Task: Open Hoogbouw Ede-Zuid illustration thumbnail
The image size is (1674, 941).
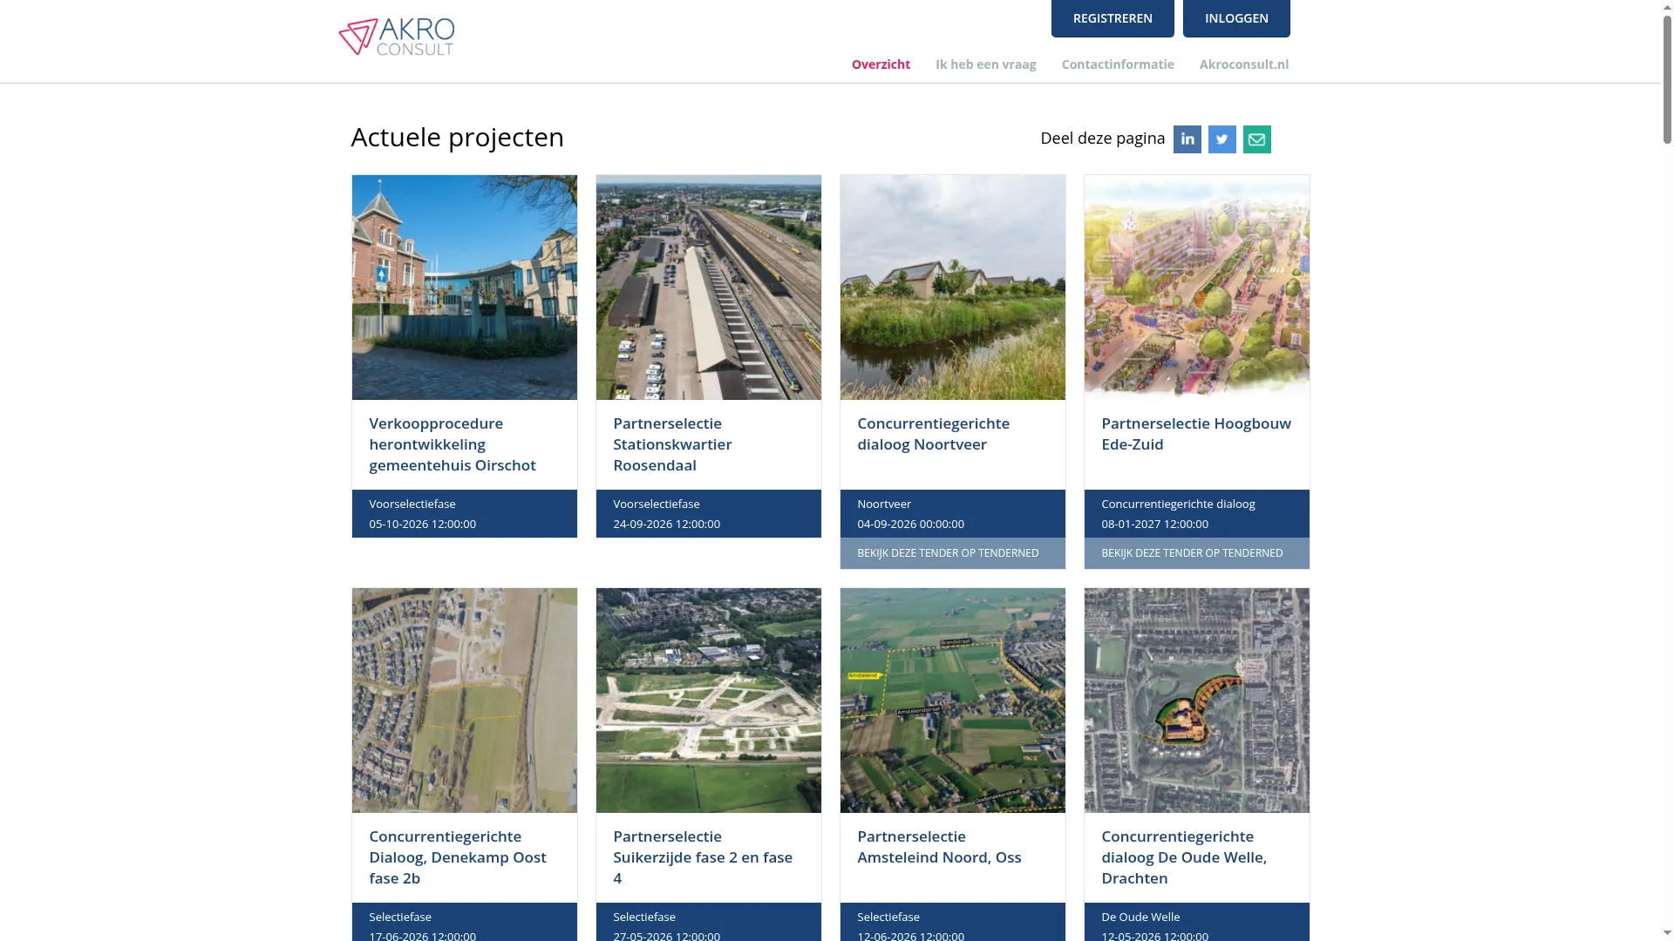Action: (x=1197, y=288)
